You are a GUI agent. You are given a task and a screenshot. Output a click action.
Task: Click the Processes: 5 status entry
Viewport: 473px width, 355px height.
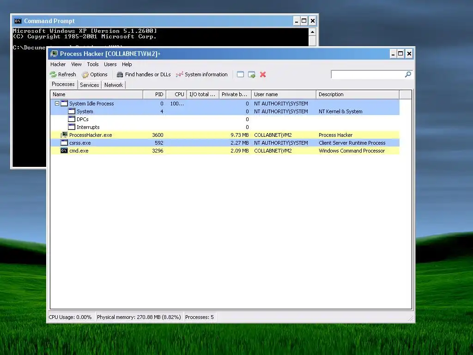tap(200, 317)
